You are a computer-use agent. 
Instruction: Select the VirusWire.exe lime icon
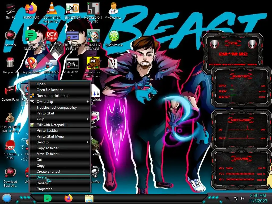[114, 39]
